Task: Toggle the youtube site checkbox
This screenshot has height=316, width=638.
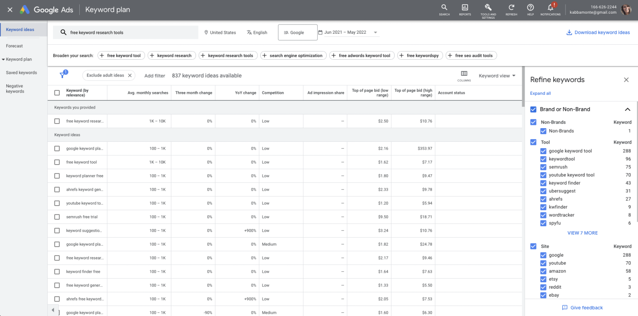Action: pyautogui.click(x=543, y=263)
